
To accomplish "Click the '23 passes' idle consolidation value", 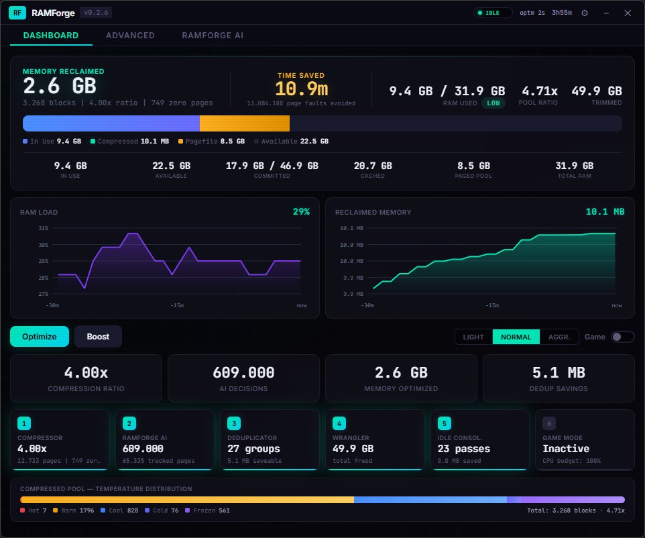I will coord(463,449).
